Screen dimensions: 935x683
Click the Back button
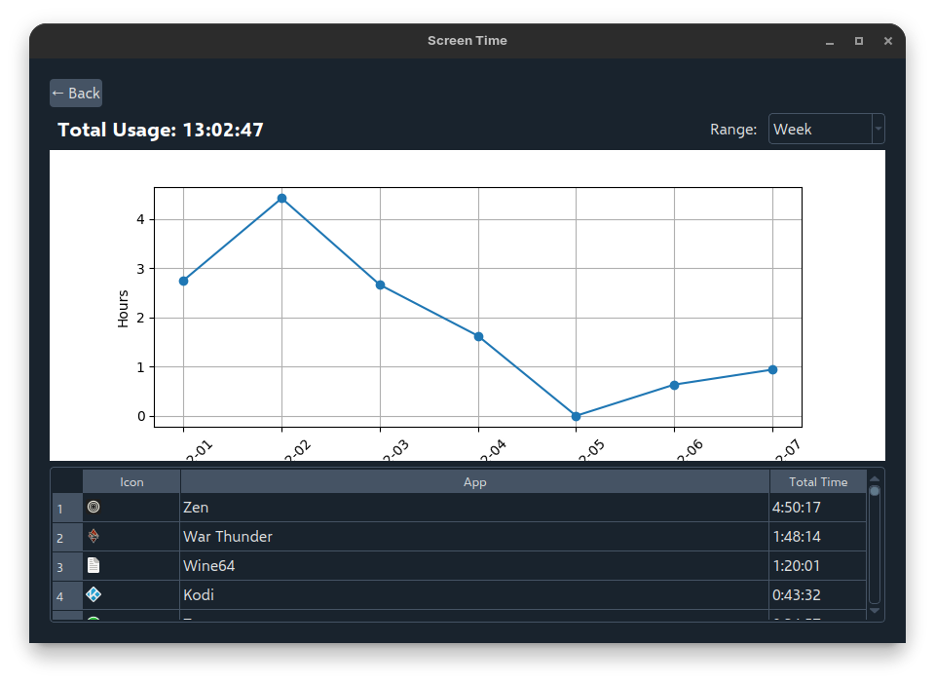(76, 94)
